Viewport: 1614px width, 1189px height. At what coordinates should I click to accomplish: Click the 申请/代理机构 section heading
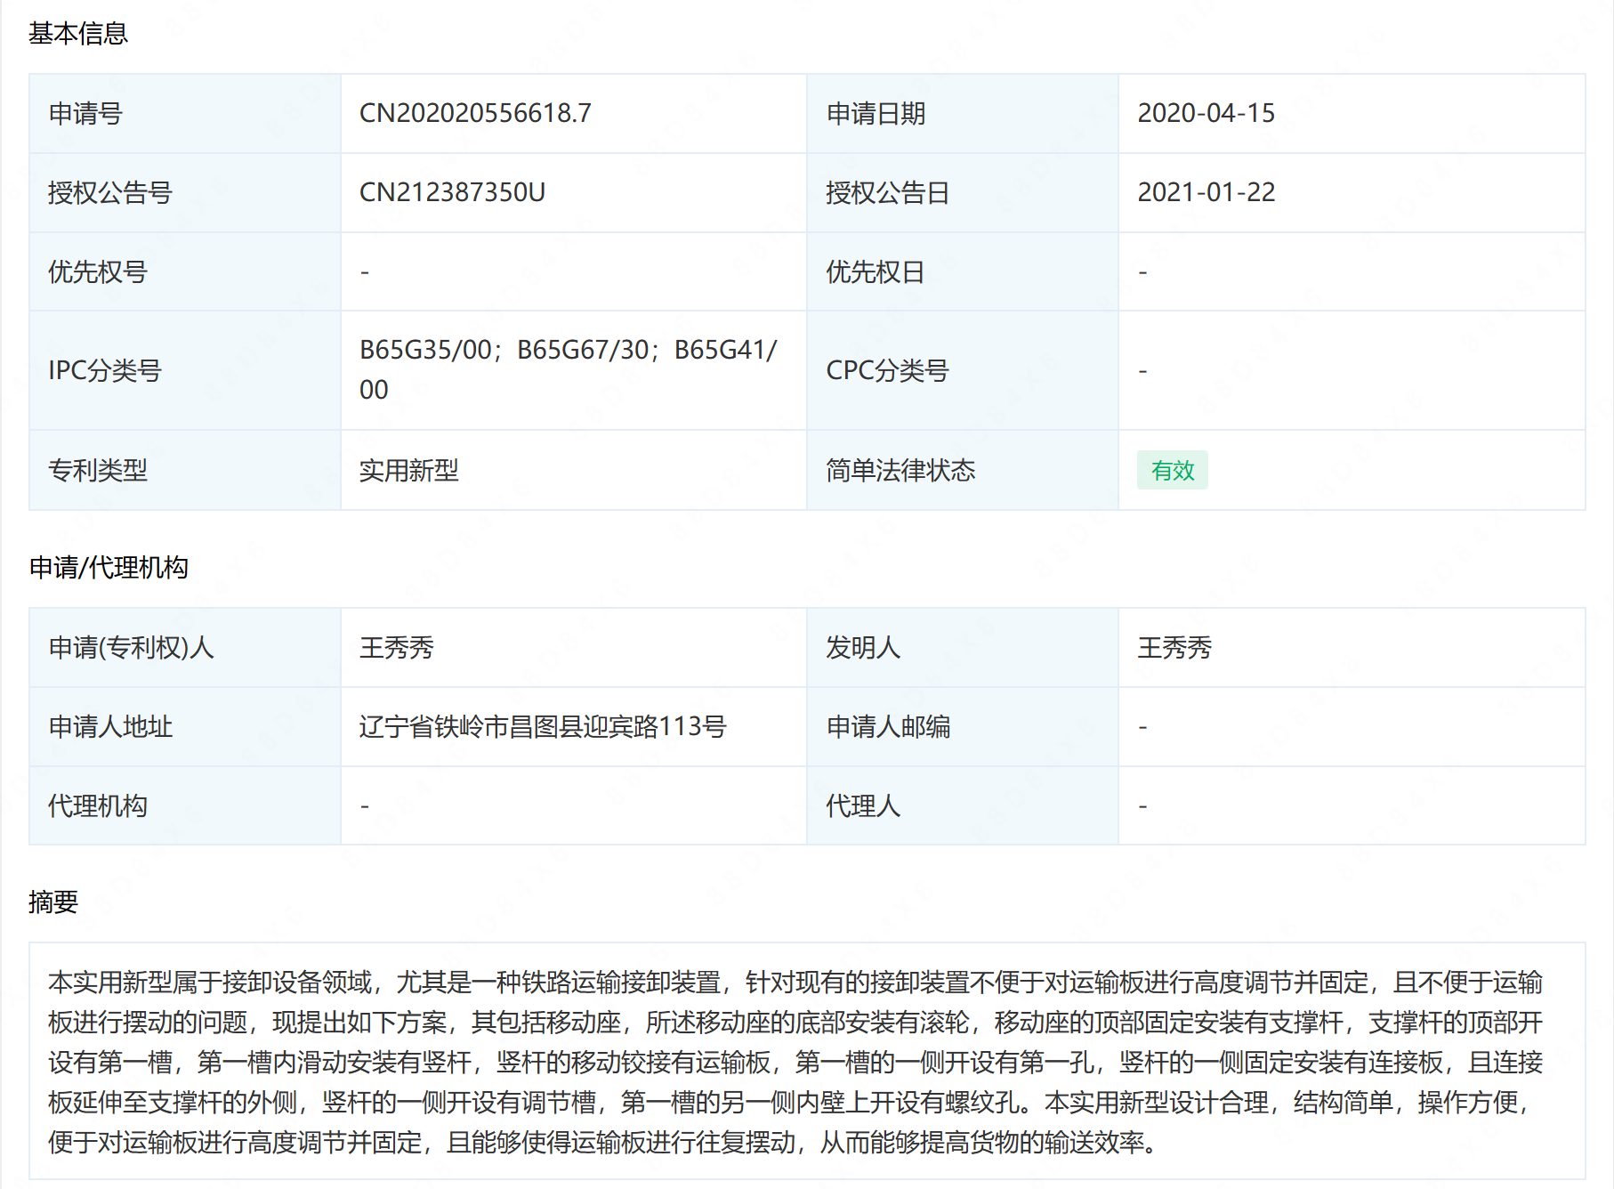109,567
